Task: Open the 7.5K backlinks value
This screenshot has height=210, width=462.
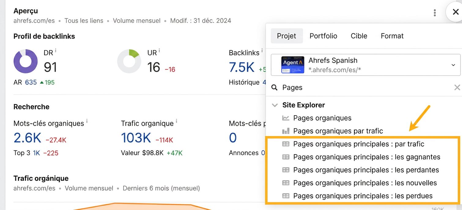Action: pyautogui.click(x=242, y=67)
